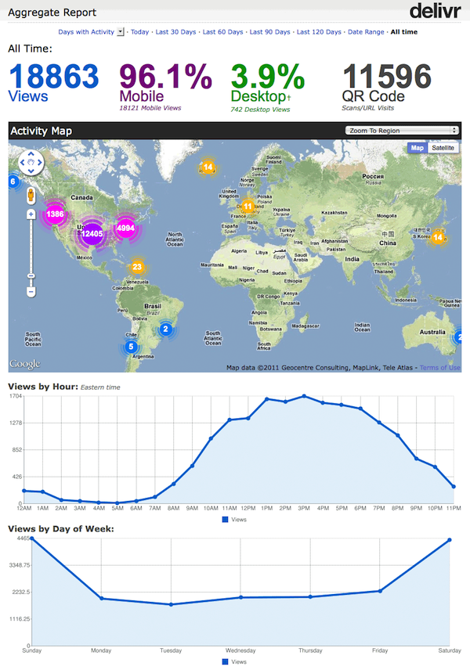Click the 14 cluster near Iceland
470x670 pixels.
208,167
